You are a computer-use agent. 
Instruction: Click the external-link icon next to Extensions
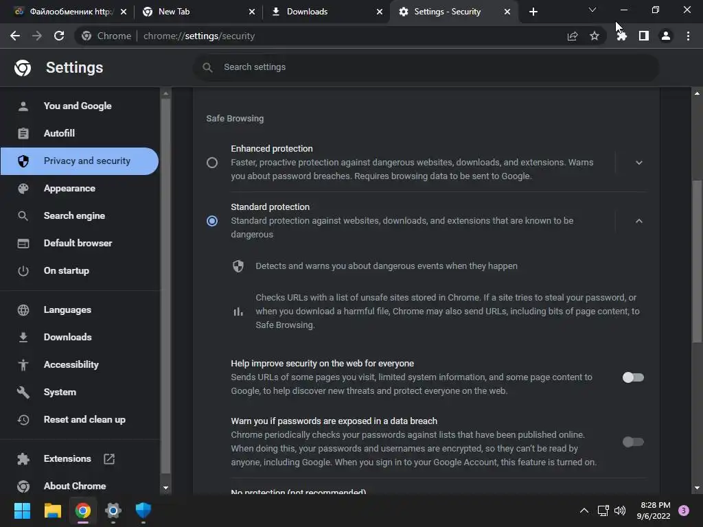(x=109, y=459)
